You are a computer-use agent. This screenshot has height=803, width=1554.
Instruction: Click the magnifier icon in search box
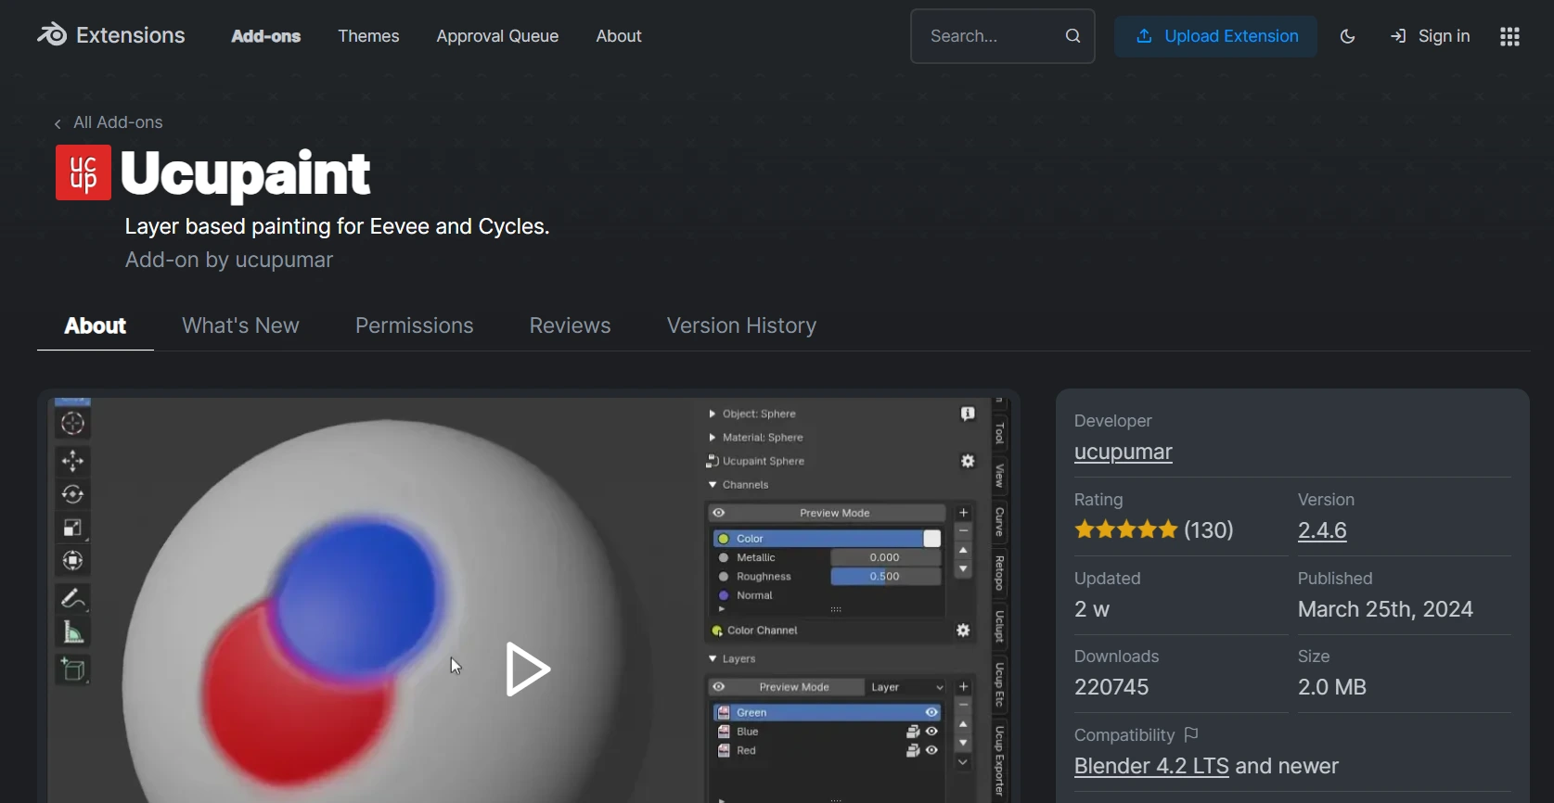(1073, 36)
